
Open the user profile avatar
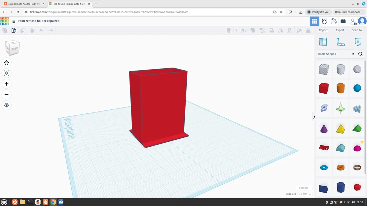point(362,21)
